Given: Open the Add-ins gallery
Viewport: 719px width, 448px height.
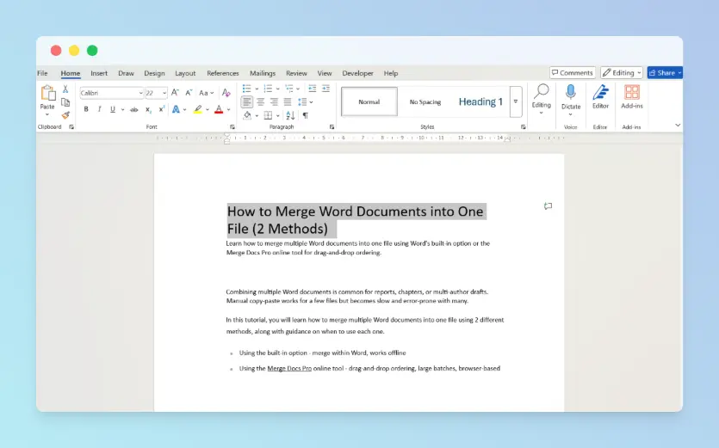Looking at the screenshot, I should [632, 97].
